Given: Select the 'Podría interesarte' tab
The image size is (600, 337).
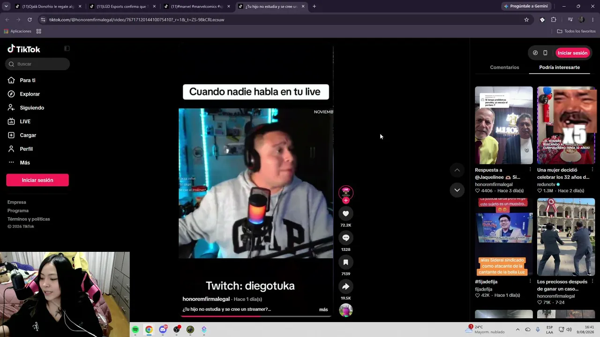Looking at the screenshot, I should click(x=559, y=67).
